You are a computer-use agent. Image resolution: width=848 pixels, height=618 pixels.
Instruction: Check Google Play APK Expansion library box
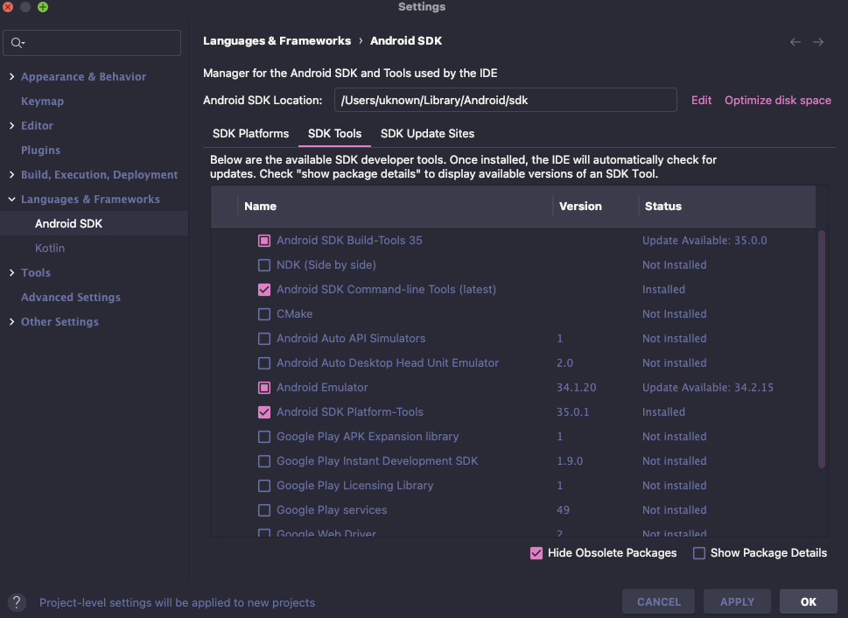(x=264, y=437)
